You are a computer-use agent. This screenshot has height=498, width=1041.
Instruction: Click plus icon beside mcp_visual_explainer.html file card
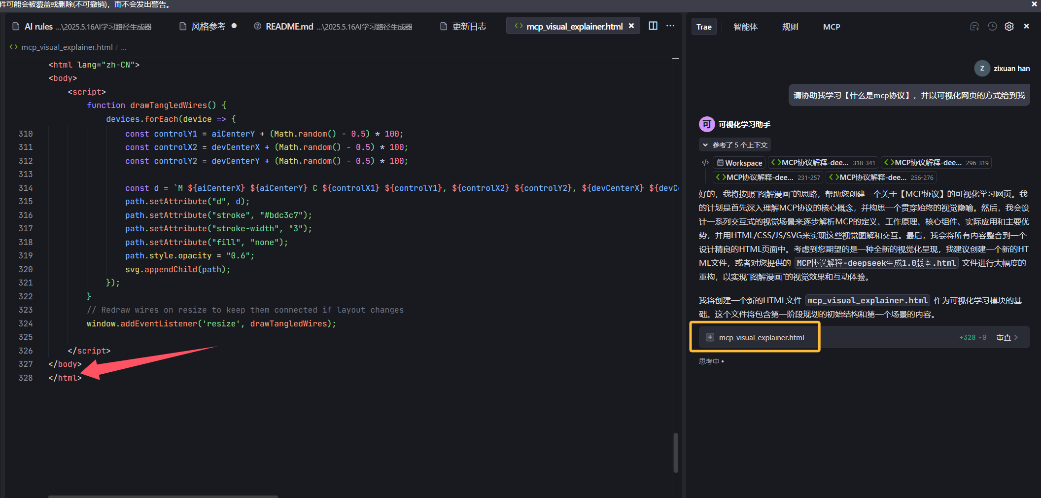coord(710,337)
